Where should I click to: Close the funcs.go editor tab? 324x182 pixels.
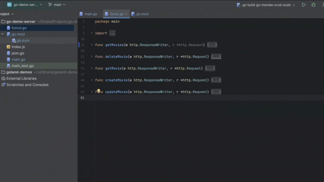click(126, 14)
